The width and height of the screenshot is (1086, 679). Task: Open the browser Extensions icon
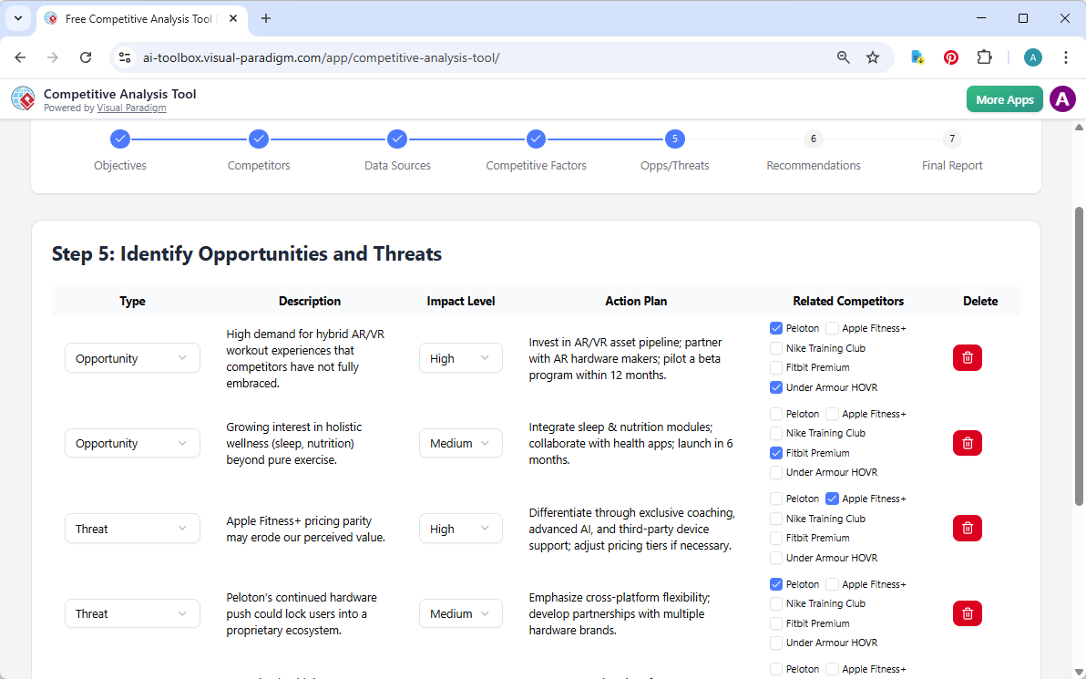coord(984,57)
